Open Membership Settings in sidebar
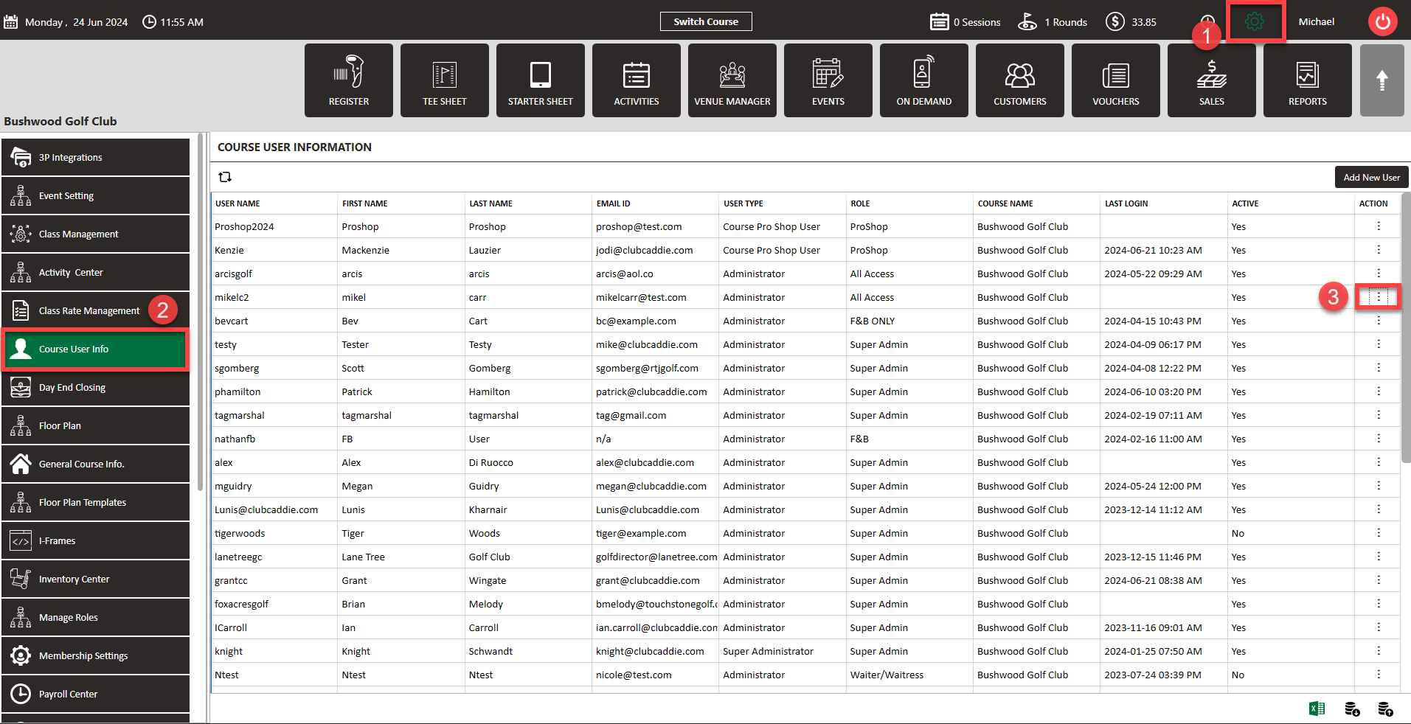This screenshot has height=724, width=1411. tap(96, 655)
